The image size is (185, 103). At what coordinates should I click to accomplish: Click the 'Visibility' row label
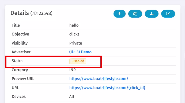point(20,43)
